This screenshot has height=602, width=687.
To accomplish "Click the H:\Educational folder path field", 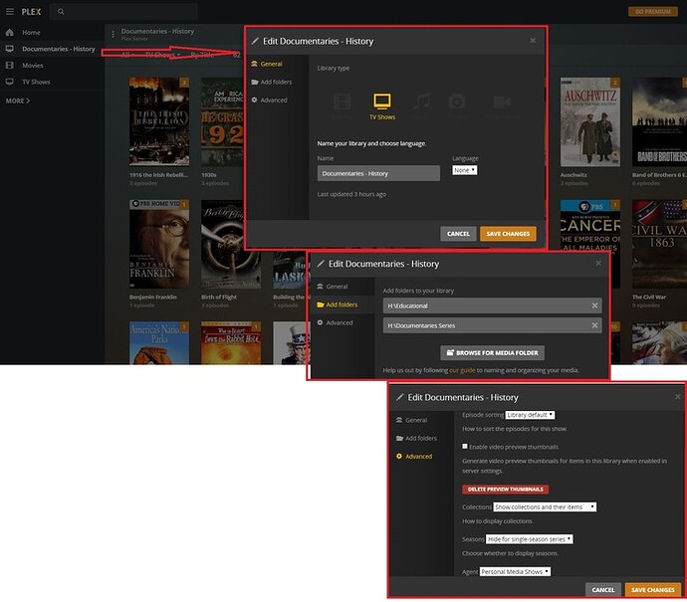I will click(x=493, y=305).
